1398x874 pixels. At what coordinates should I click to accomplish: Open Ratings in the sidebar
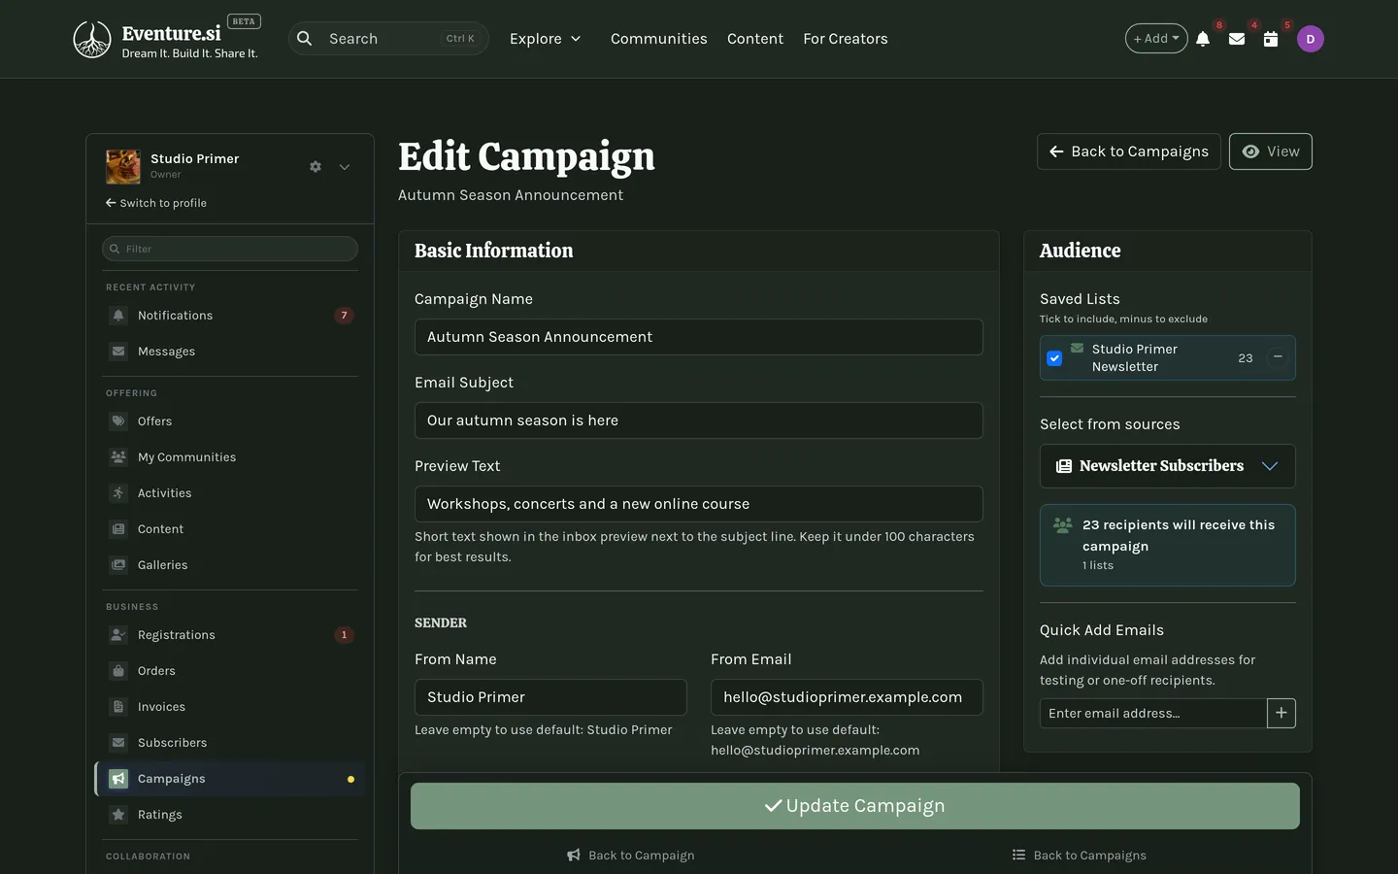click(x=230, y=815)
